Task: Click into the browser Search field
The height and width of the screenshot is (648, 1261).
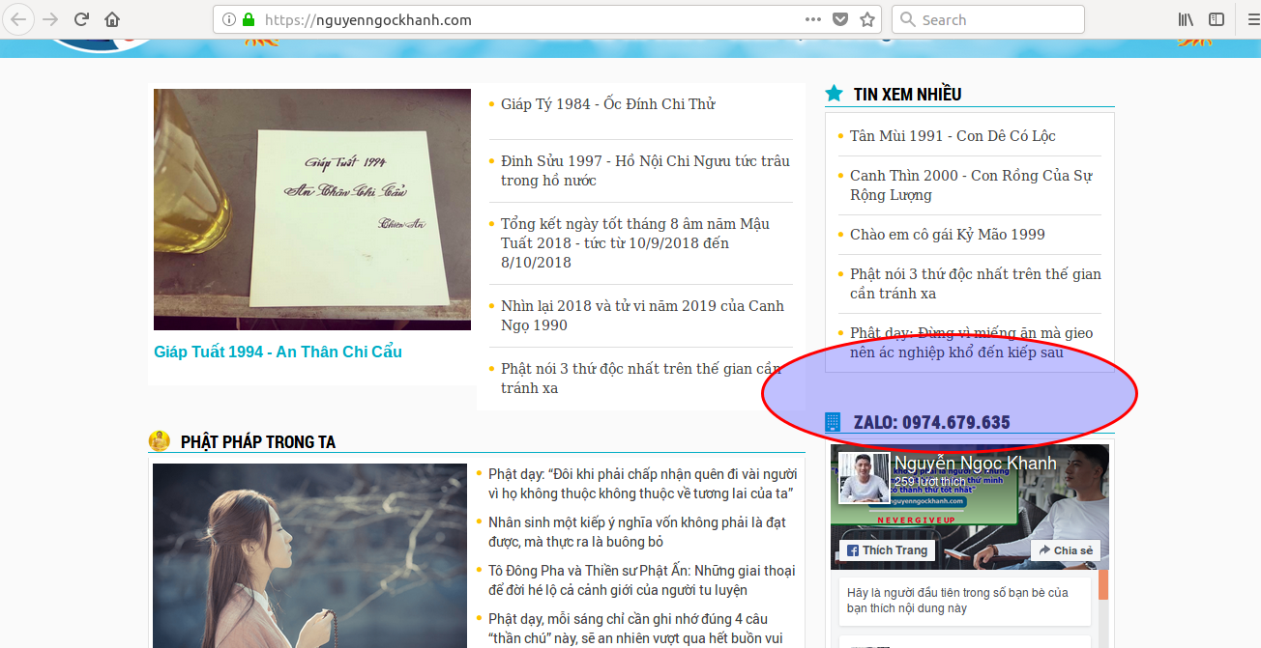Action: click(988, 19)
